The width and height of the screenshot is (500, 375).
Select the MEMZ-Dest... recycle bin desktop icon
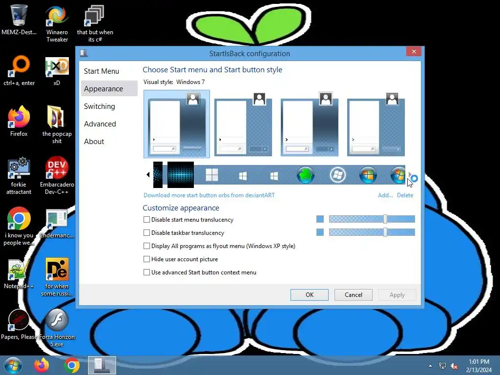pos(19,20)
